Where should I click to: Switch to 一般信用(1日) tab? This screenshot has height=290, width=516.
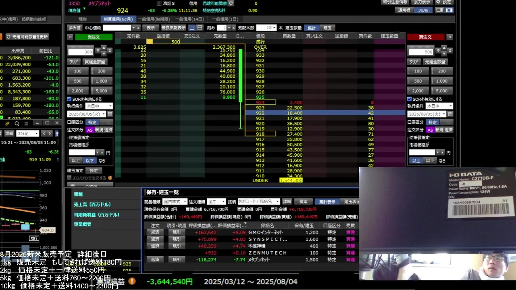225,19
